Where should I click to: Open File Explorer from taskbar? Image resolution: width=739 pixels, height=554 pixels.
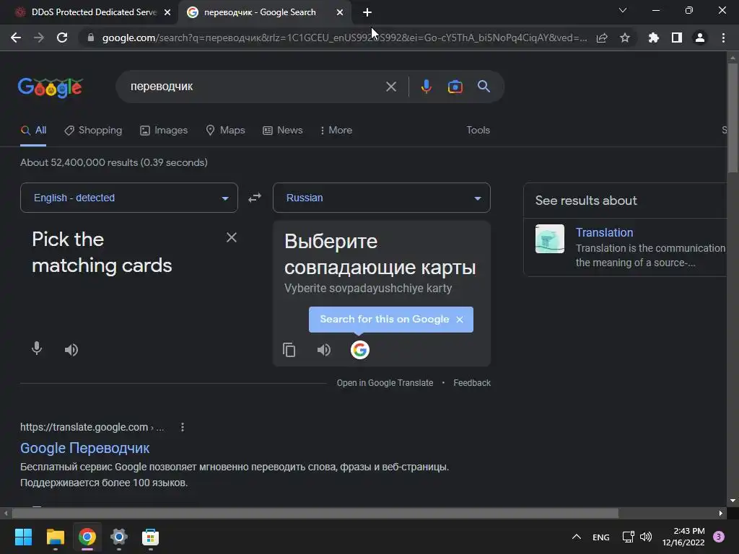click(x=55, y=537)
